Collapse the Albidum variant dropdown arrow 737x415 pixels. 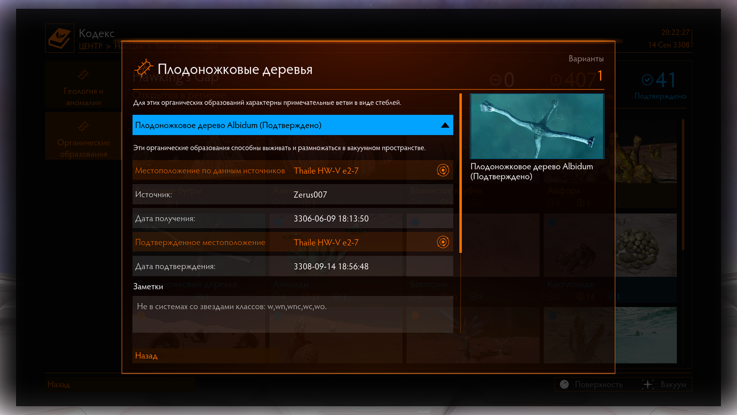[x=445, y=125]
